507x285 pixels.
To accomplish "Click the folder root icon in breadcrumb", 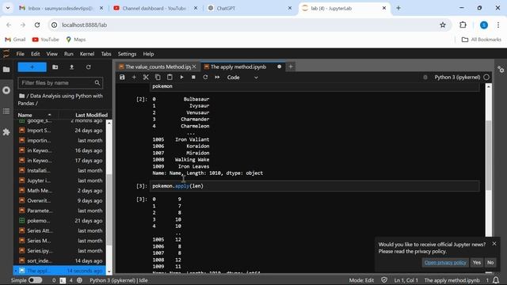I will tap(21, 96).
